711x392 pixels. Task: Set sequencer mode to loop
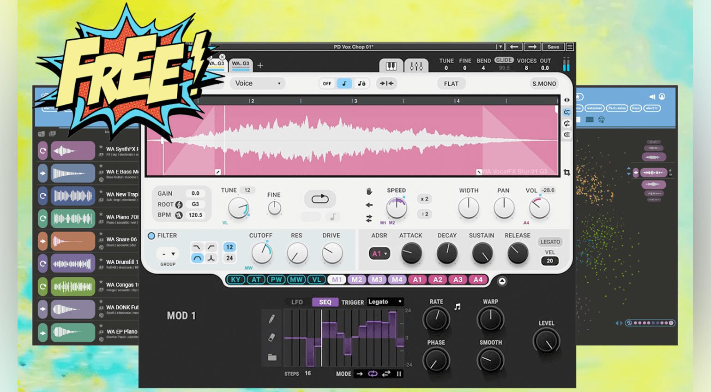coord(373,374)
